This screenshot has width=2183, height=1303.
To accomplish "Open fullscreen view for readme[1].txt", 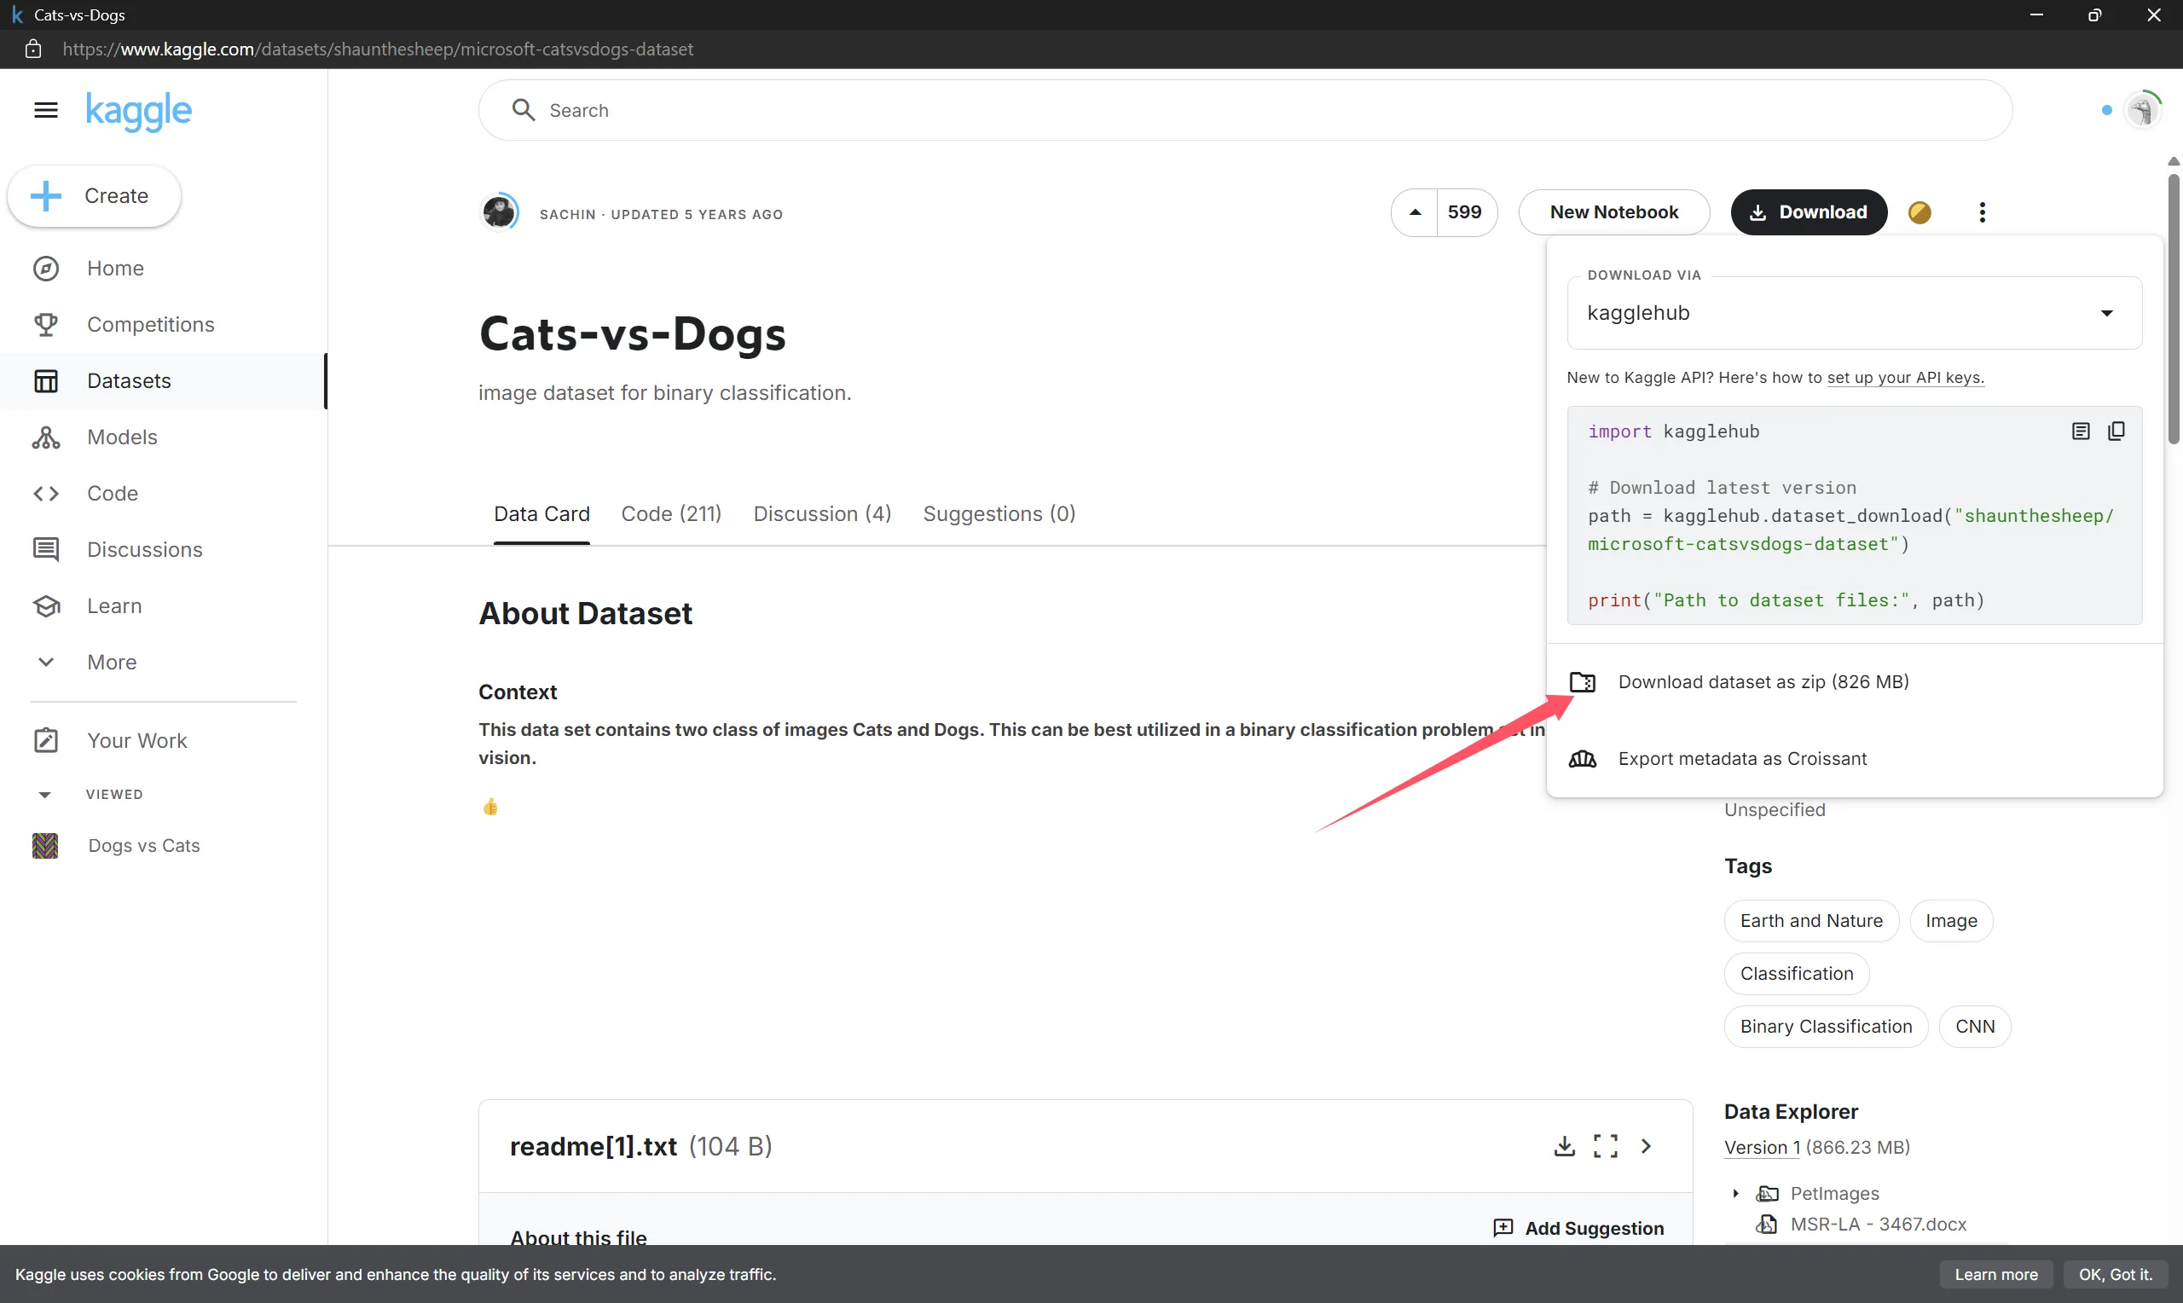I will (1606, 1146).
